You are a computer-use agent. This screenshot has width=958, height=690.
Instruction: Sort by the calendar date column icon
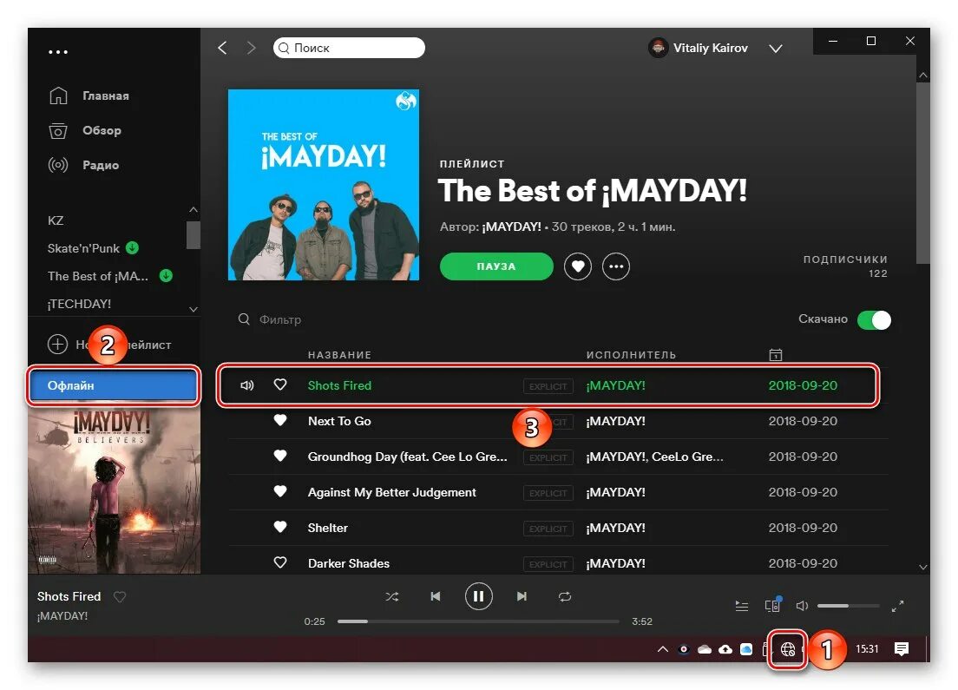[776, 354]
